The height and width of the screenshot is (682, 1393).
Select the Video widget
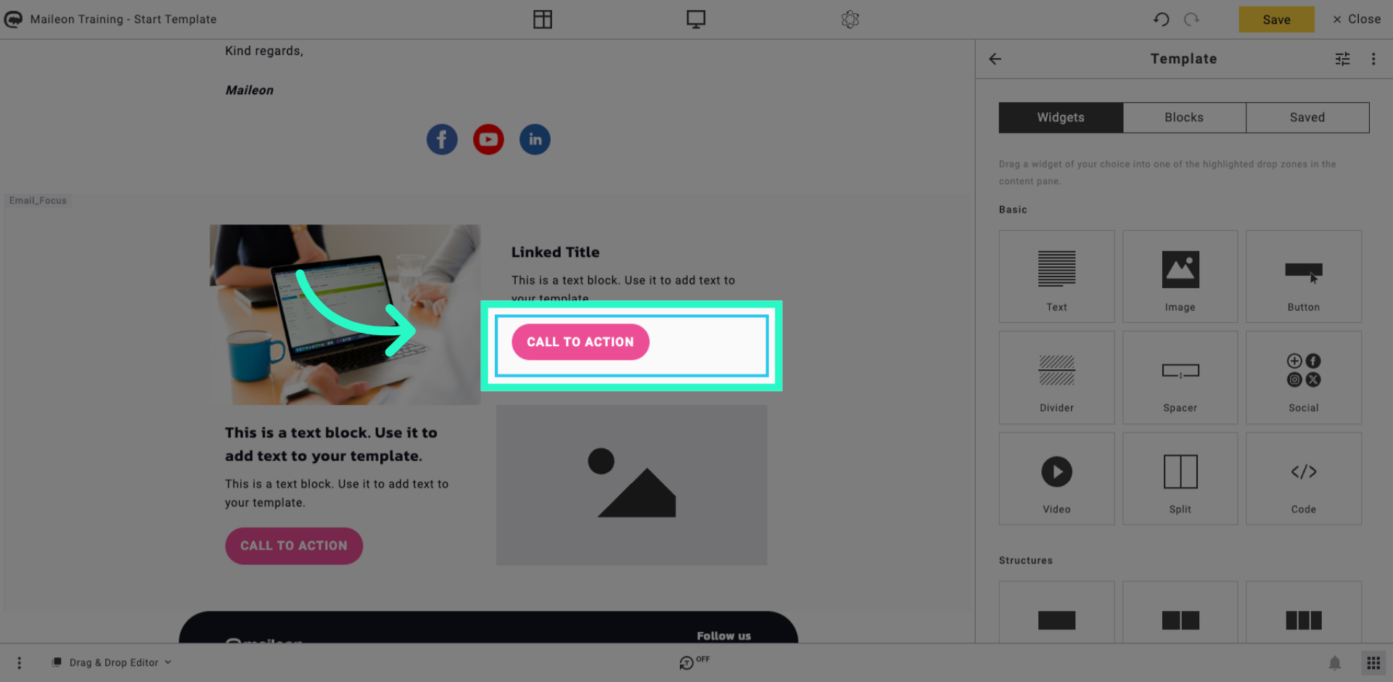pos(1056,479)
